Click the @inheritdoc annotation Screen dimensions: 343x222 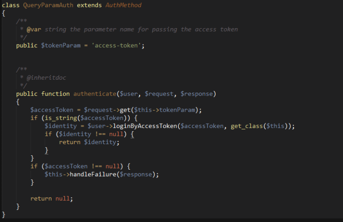pos(46,78)
